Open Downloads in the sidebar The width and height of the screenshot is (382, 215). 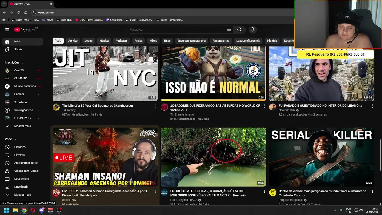point(23,187)
